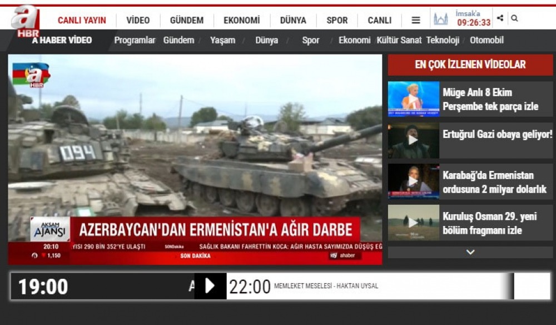Image resolution: width=556 pixels, height=325 pixels.
Task: Play the Müge Anlı video thumbnail
Action: pos(413,99)
